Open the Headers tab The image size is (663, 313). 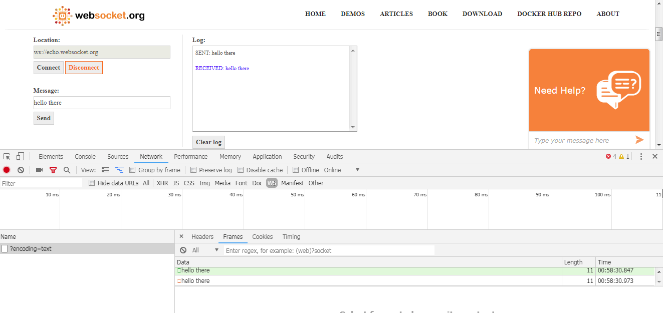coord(202,237)
